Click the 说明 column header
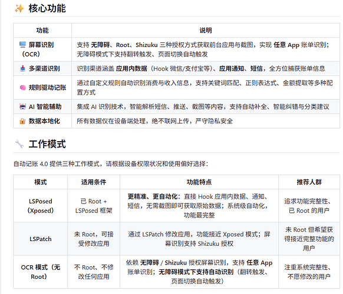The image size is (343, 294). [x=206, y=31]
